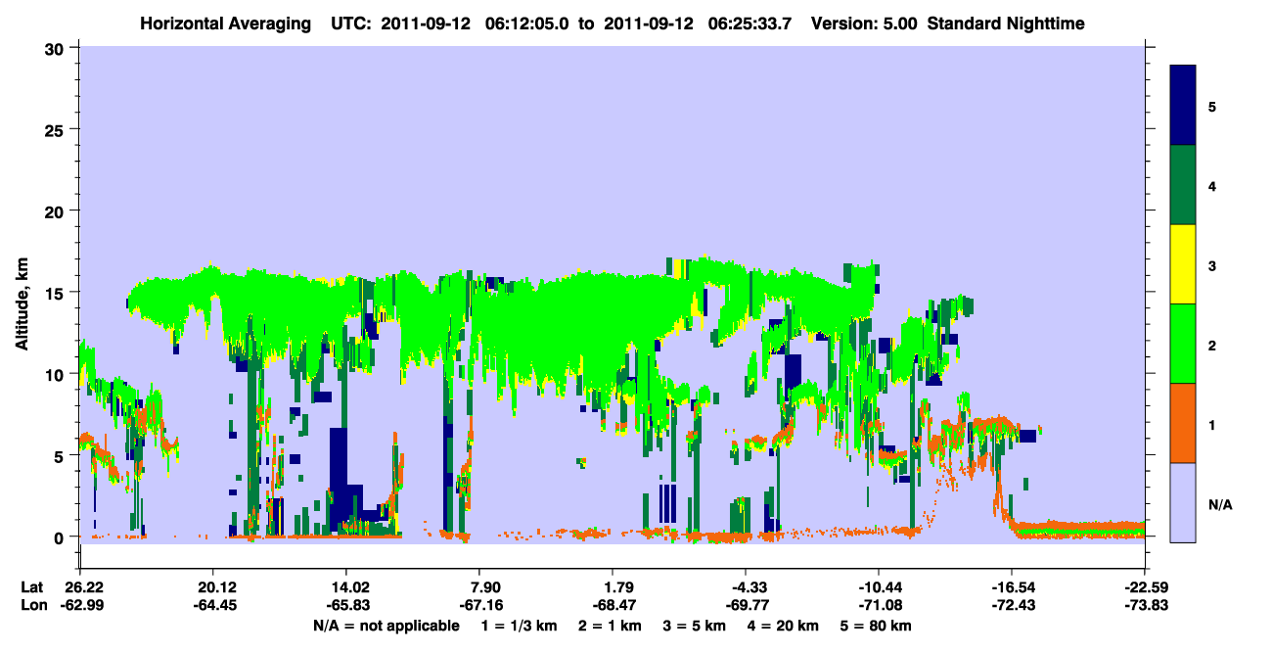Click the longitude value -68.47
The image size is (1272, 653).
[613, 605]
